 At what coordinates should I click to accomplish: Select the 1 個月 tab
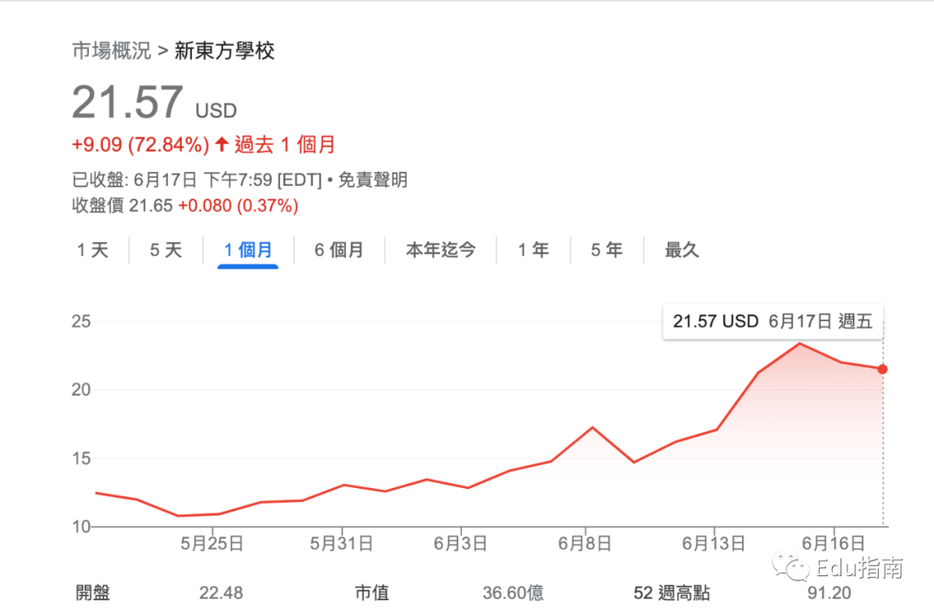pos(248,250)
